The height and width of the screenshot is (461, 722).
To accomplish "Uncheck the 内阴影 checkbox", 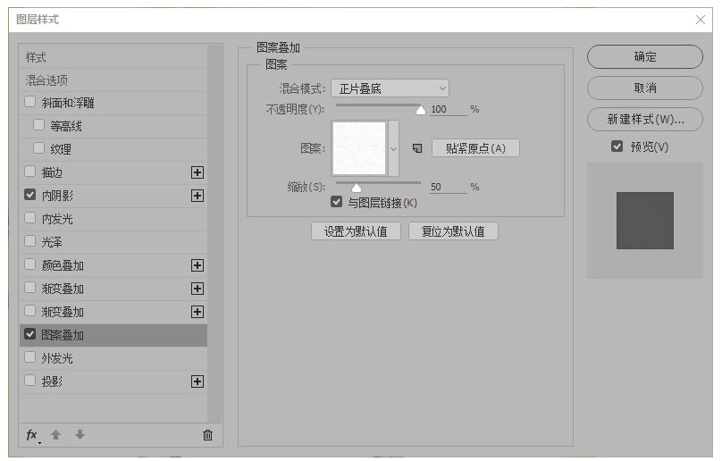I will [29, 195].
